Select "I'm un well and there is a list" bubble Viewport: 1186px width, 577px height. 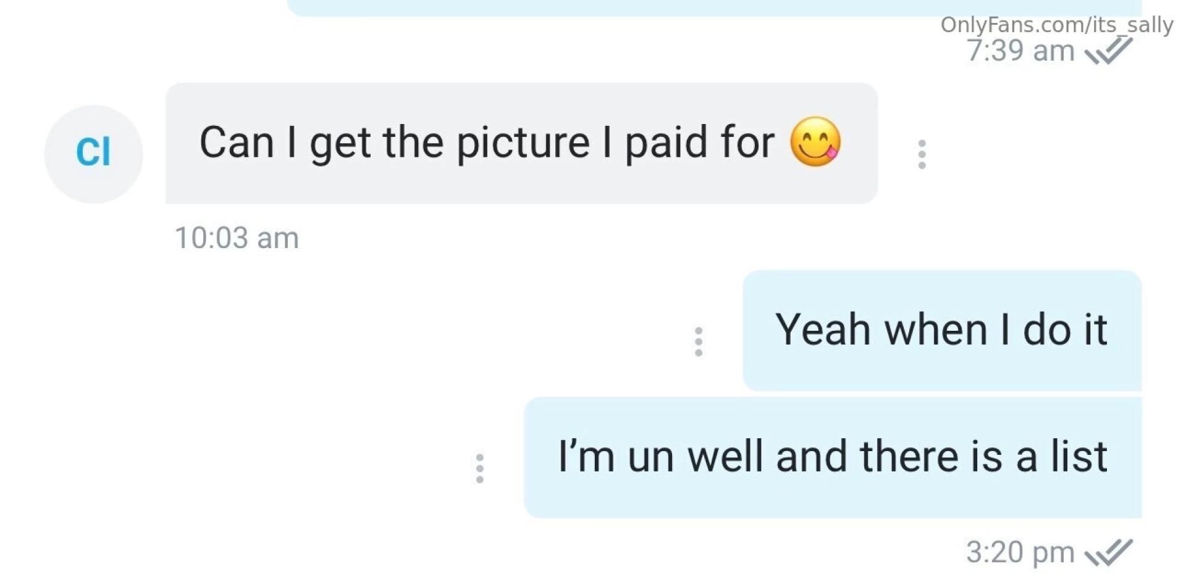(833, 457)
